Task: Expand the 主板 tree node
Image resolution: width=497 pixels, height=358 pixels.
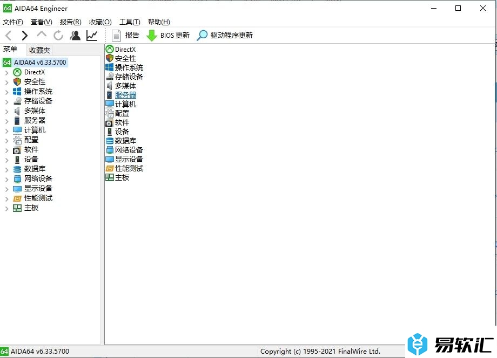Action: click(6, 208)
